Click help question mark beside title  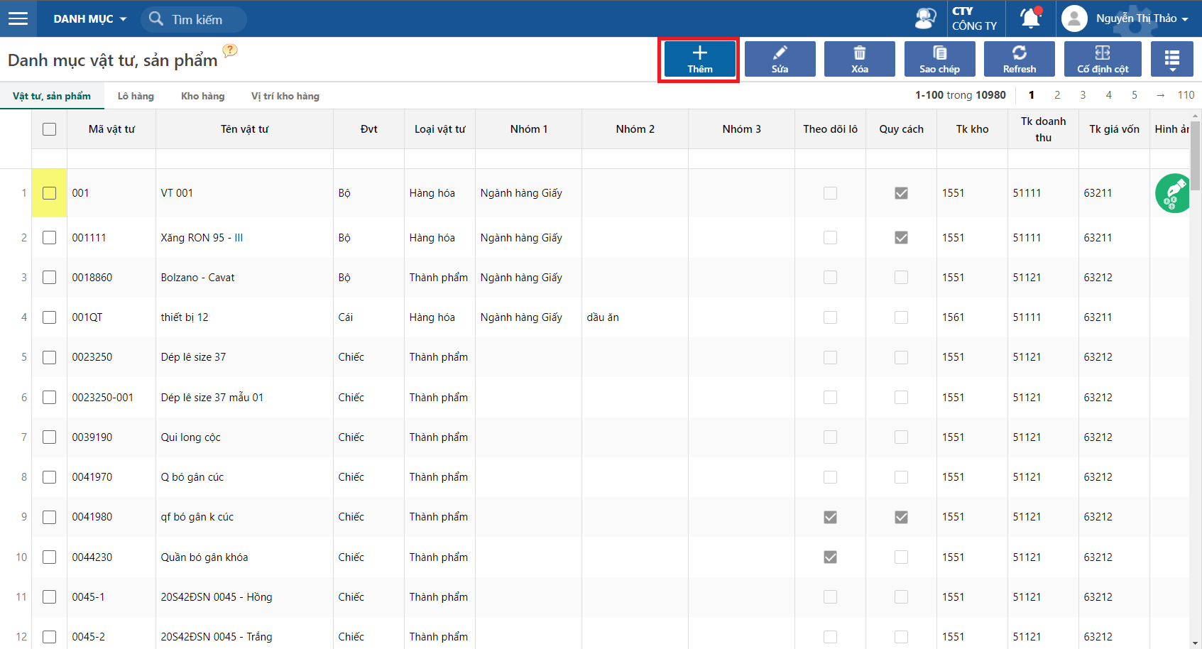pyautogui.click(x=230, y=50)
